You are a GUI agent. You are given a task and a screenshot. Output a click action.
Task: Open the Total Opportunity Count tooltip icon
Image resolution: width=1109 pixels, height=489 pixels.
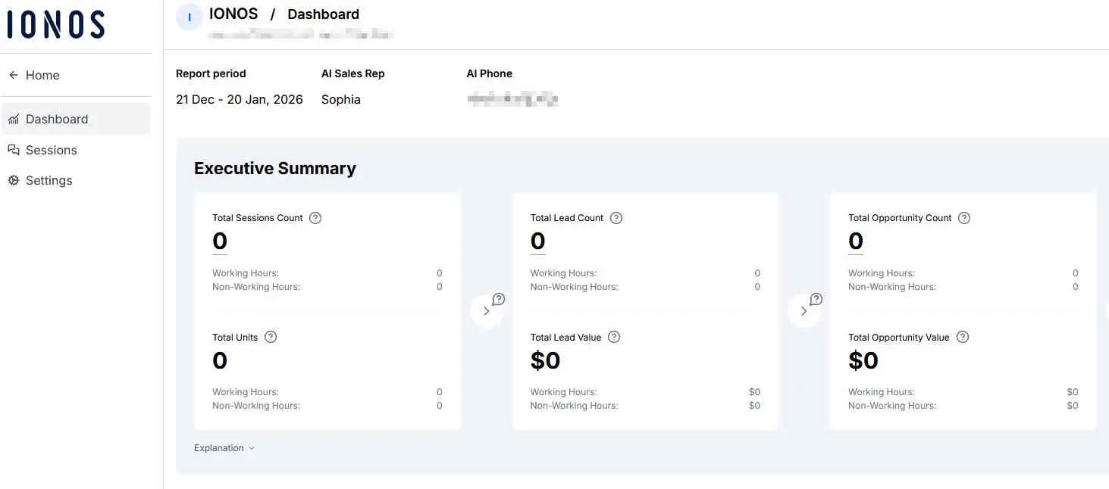pyautogui.click(x=963, y=217)
